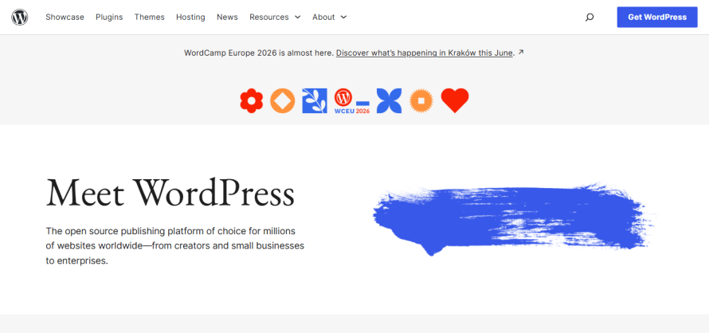The image size is (709, 333).
Task: Click the blue four-petal icon
Action: coord(389,100)
